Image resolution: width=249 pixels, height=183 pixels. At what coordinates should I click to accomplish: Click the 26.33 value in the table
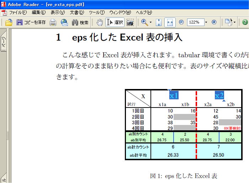(x=173, y=155)
